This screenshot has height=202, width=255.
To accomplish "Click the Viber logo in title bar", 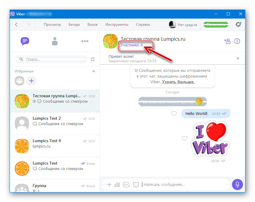I will (12, 14).
